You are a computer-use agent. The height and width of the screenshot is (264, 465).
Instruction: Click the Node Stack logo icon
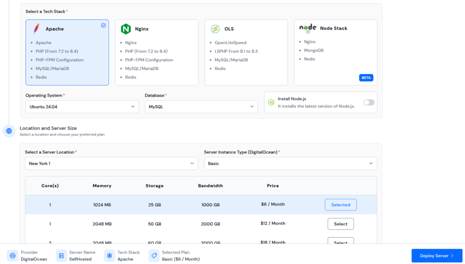308,28
